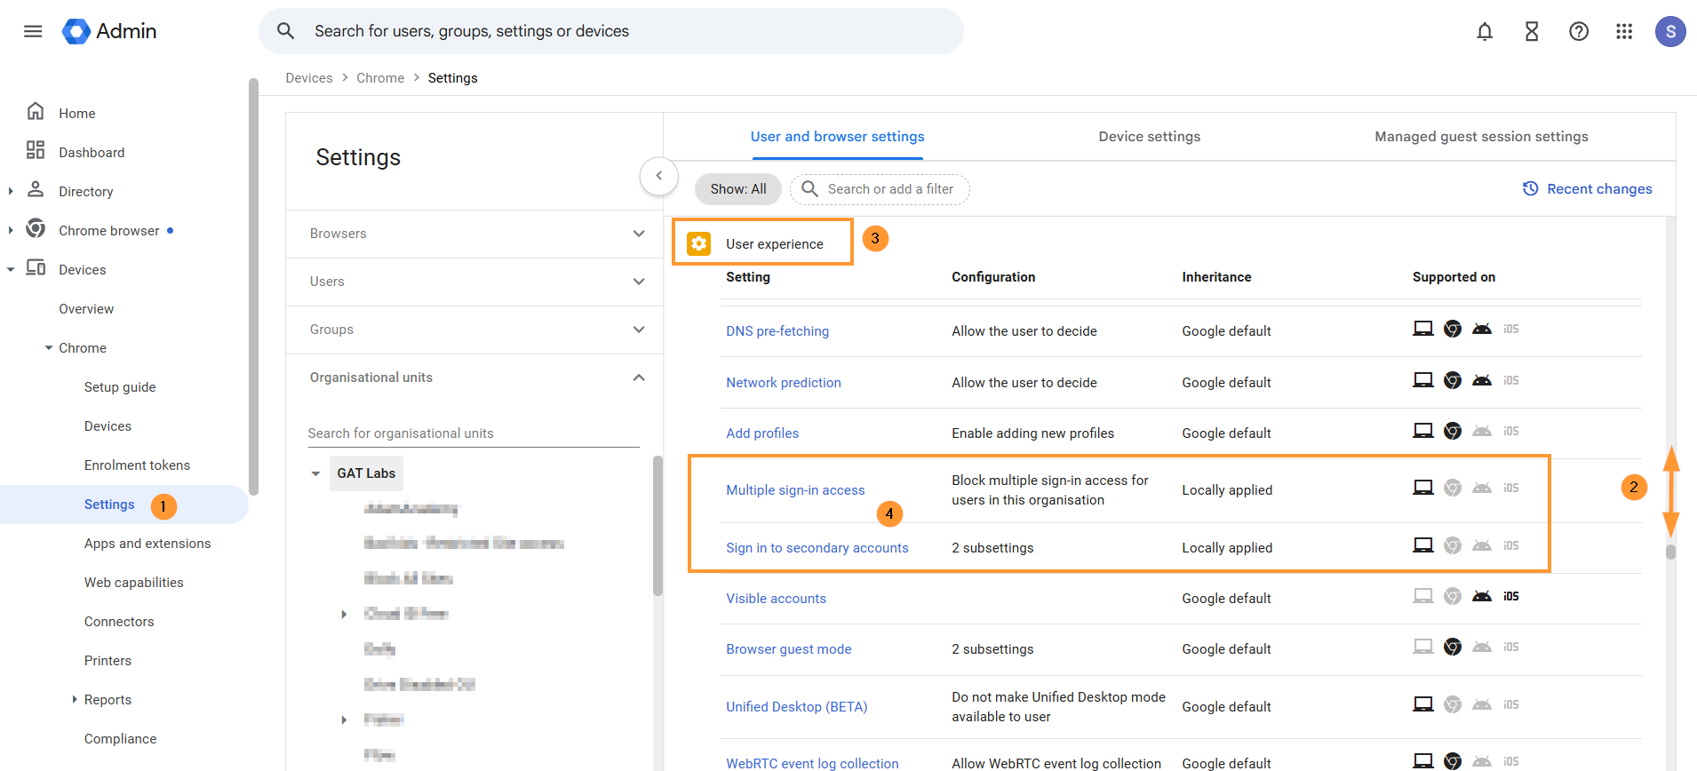Expand the Users section
This screenshot has width=1697, height=771.
pyautogui.click(x=639, y=282)
